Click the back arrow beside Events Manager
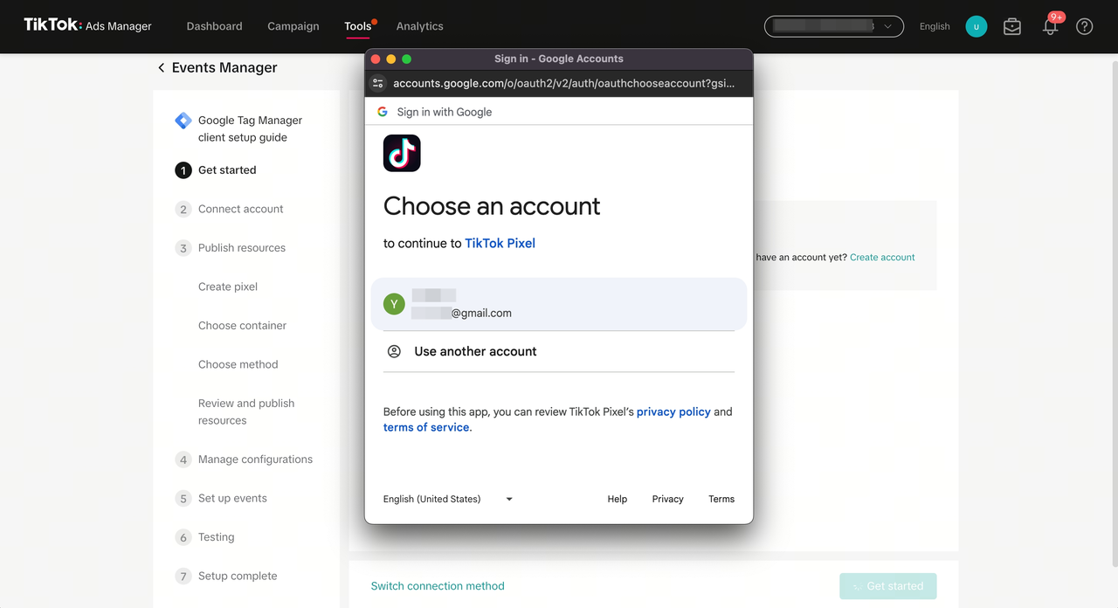 pos(161,67)
